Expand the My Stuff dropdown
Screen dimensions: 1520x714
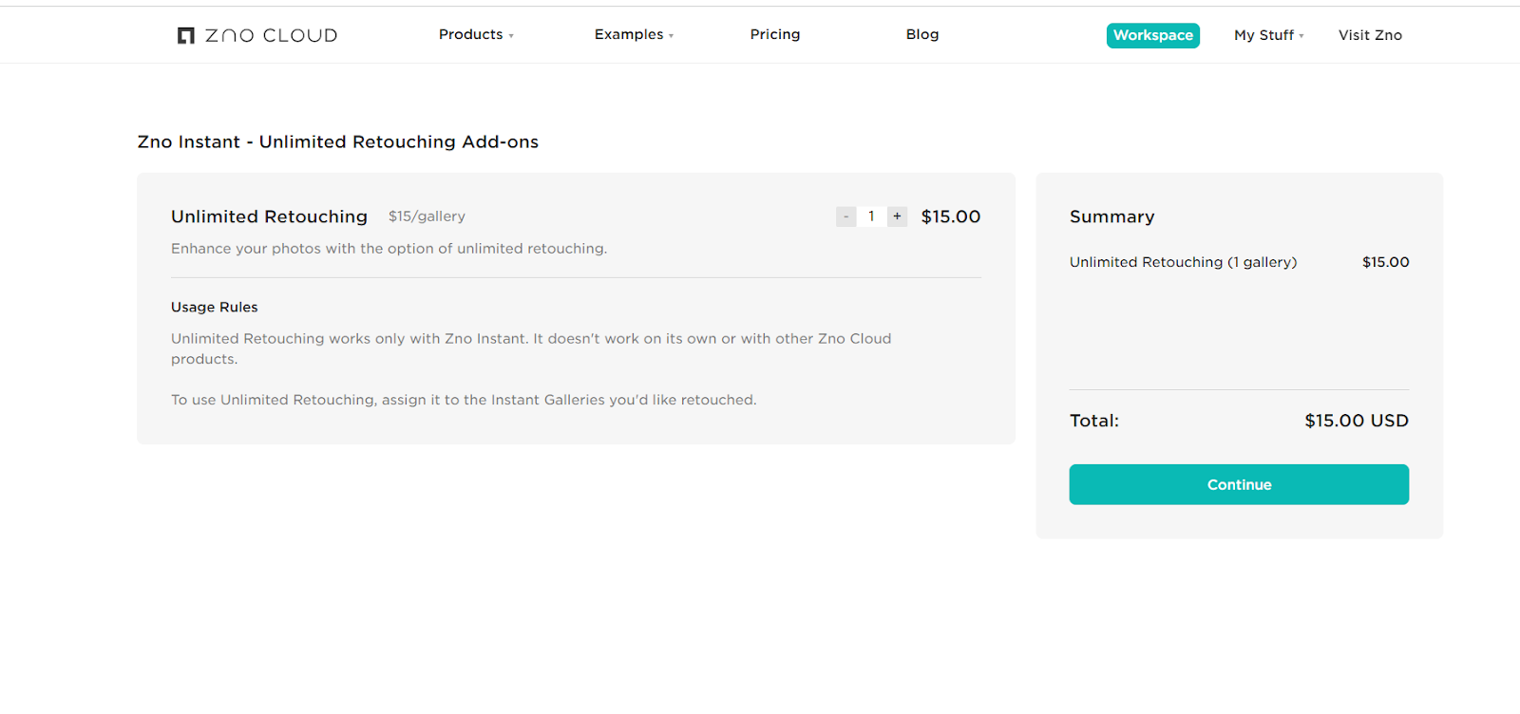pyautogui.click(x=1263, y=35)
